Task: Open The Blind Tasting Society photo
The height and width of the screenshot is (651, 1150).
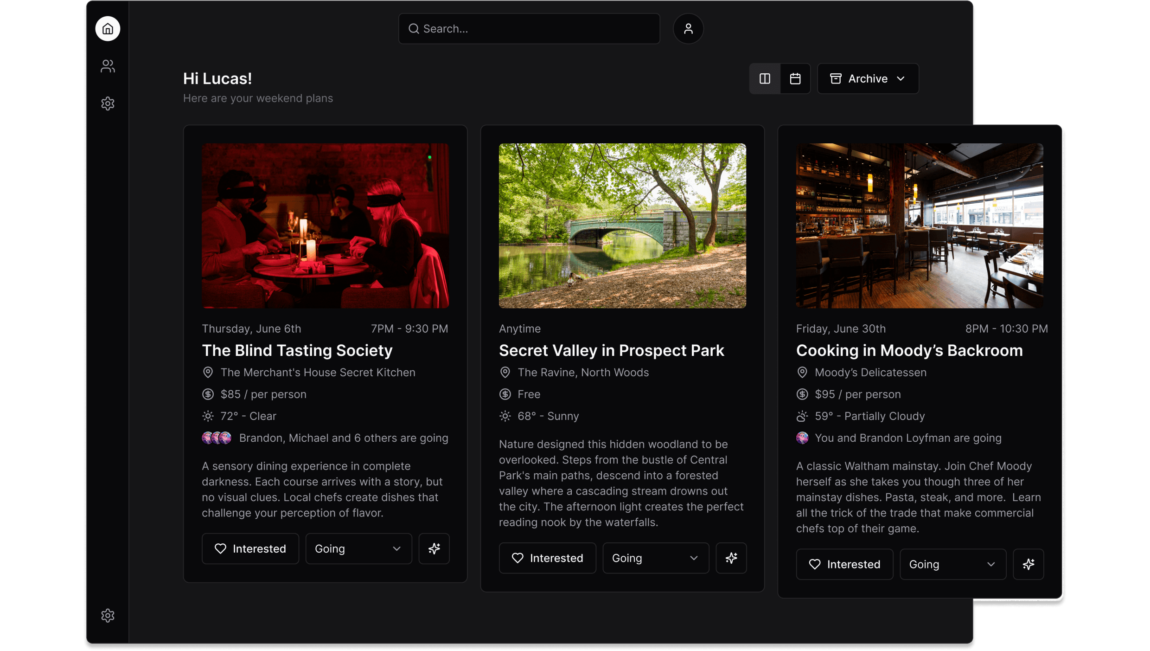Action: 326,226
